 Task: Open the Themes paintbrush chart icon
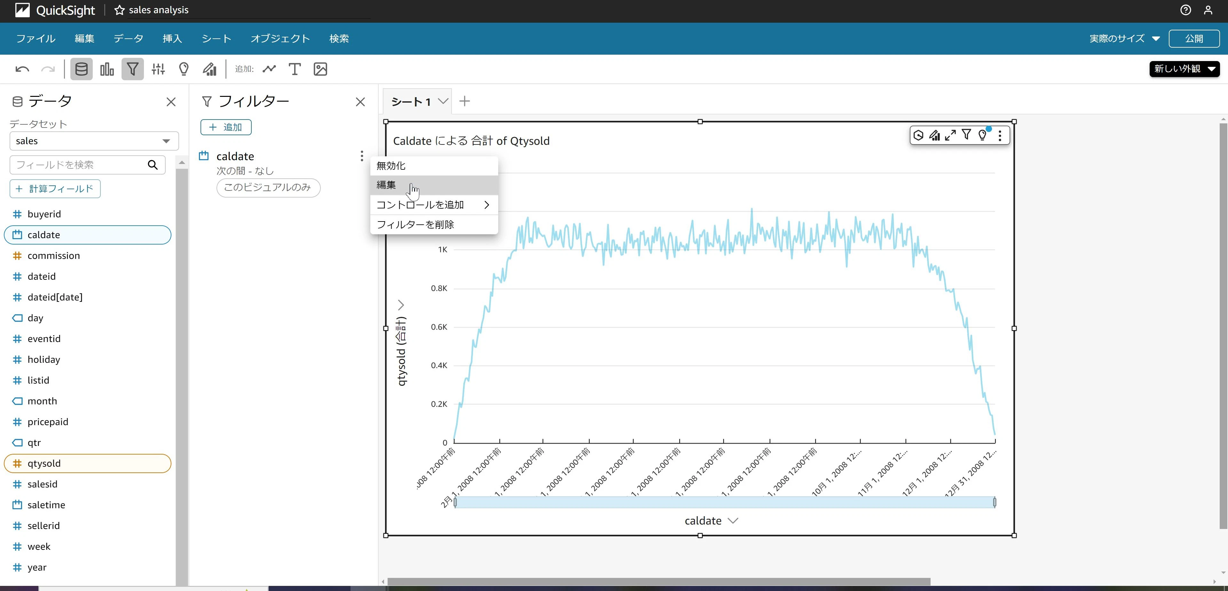(x=210, y=69)
